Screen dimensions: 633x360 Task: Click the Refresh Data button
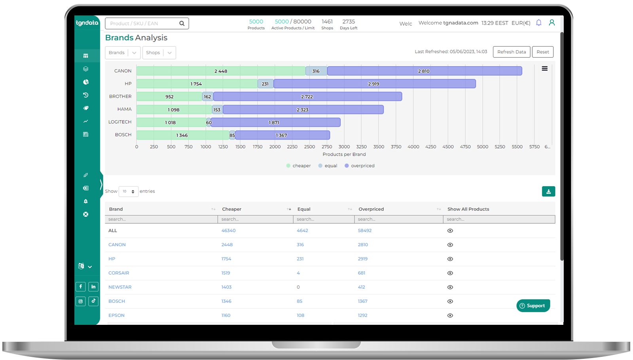pos(512,52)
